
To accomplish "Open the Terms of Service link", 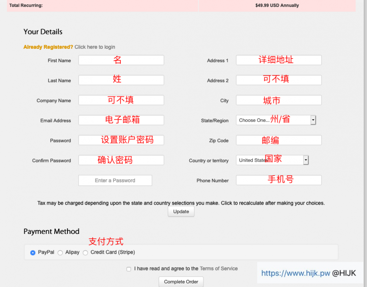I will click(218, 269).
